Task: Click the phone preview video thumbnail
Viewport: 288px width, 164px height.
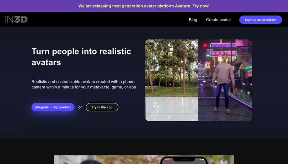Action: coord(144,160)
